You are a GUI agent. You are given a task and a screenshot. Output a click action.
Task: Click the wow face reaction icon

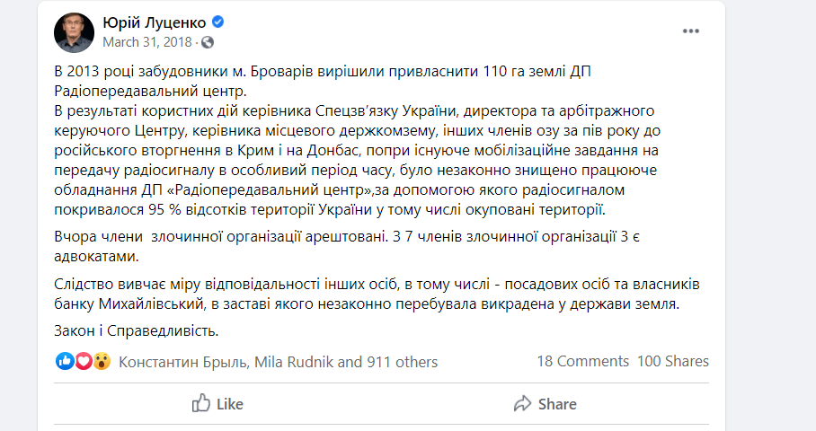(x=102, y=362)
